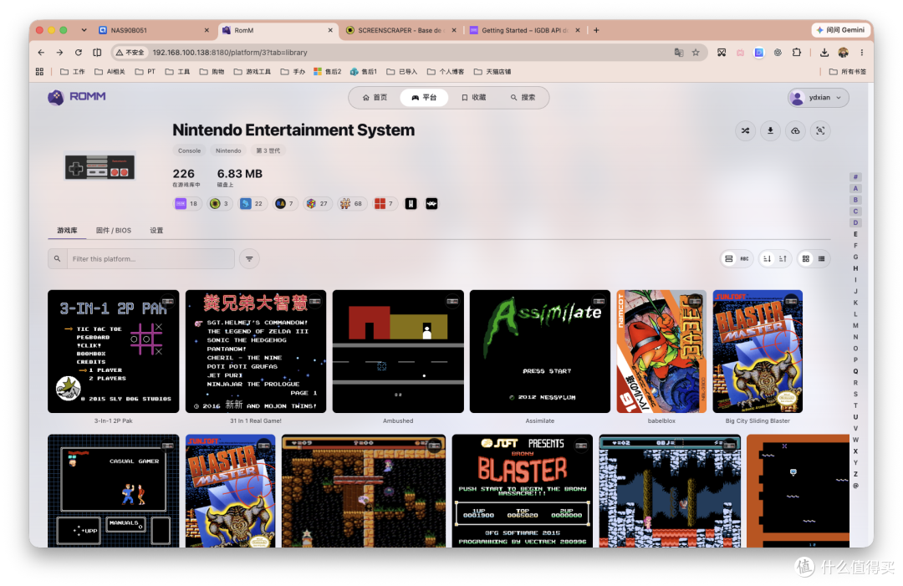Open the 游戏工具 bookmarks folder
This screenshot has height=586, width=903.
point(253,72)
